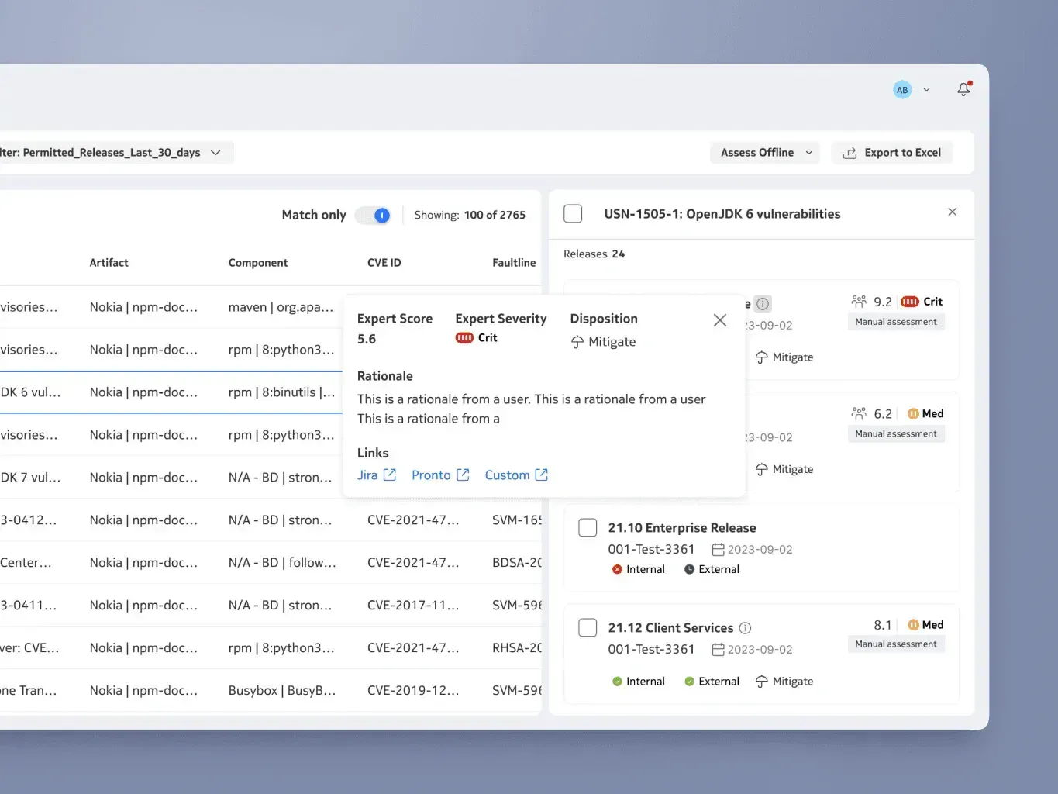Click the Busybox | BusyB… component cell
Screen dimensions: 1058x794
282,690
